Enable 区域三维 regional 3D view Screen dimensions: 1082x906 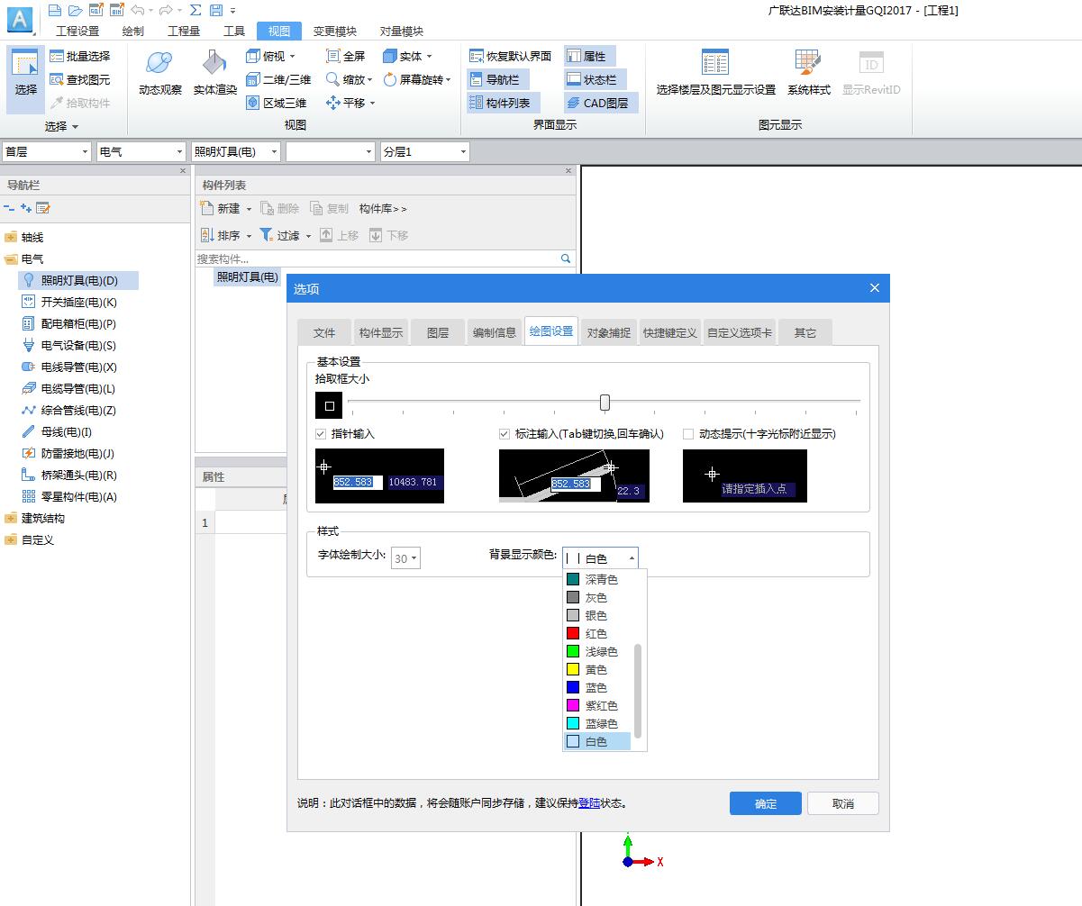point(277,103)
